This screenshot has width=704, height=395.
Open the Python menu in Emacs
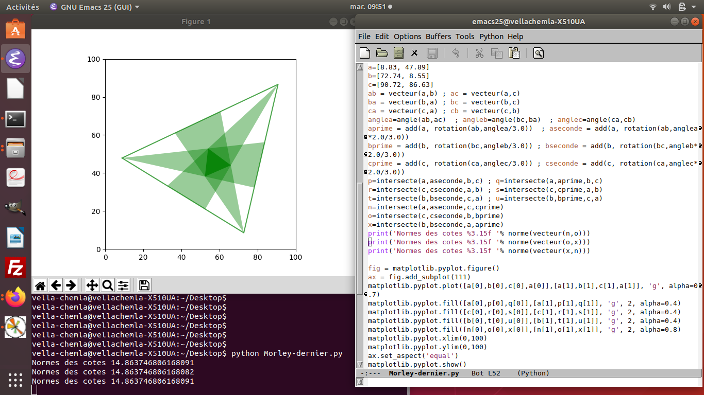(x=491, y=37)
